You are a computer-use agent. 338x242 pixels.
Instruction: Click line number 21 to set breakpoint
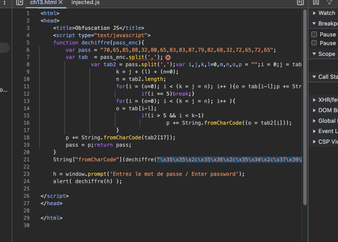point(26,160)
